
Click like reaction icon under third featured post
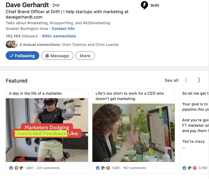click(x=184, y=168)
